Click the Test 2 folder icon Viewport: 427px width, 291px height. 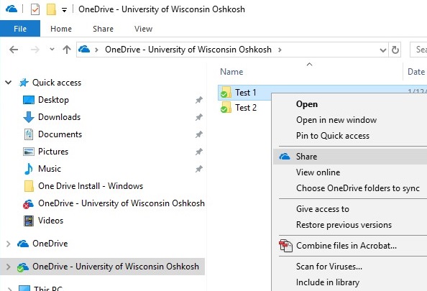point(226,107)
